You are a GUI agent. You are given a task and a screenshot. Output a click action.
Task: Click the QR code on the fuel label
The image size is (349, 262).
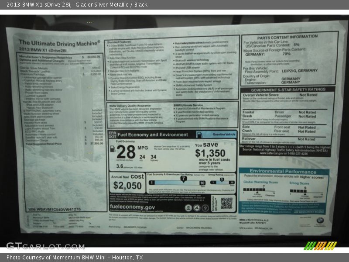tap(226, 203)
